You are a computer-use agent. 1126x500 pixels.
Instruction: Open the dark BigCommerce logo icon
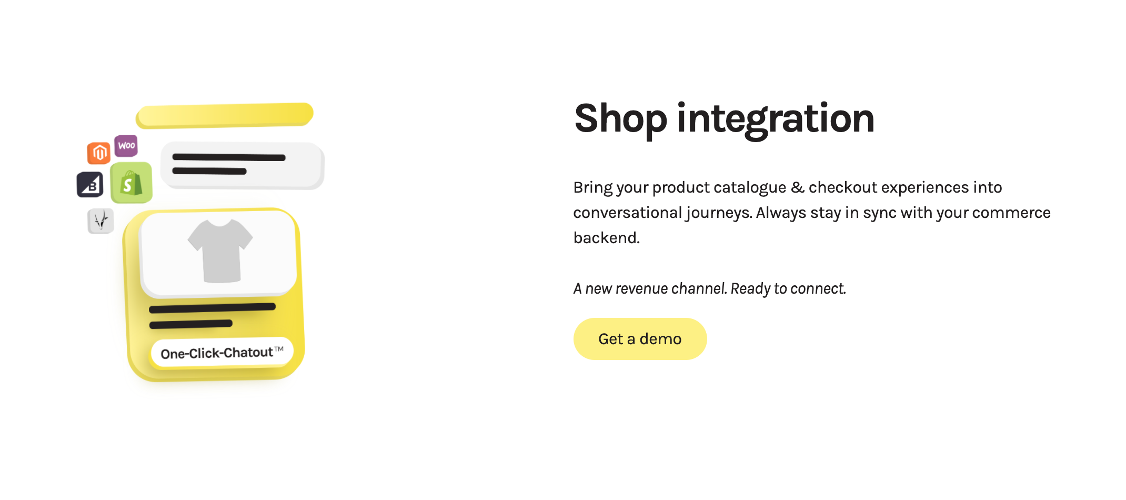[x=90, y=185]
